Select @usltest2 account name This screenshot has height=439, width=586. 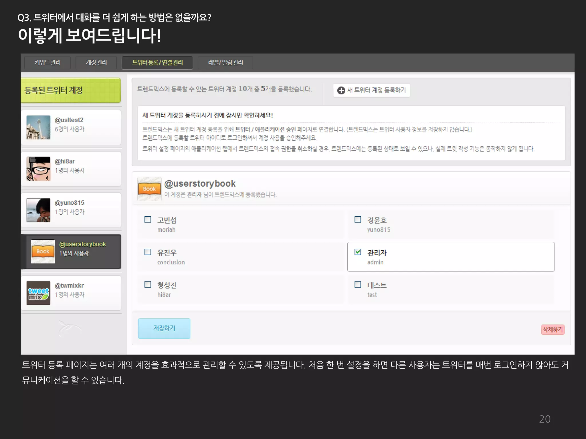[69, 120]
